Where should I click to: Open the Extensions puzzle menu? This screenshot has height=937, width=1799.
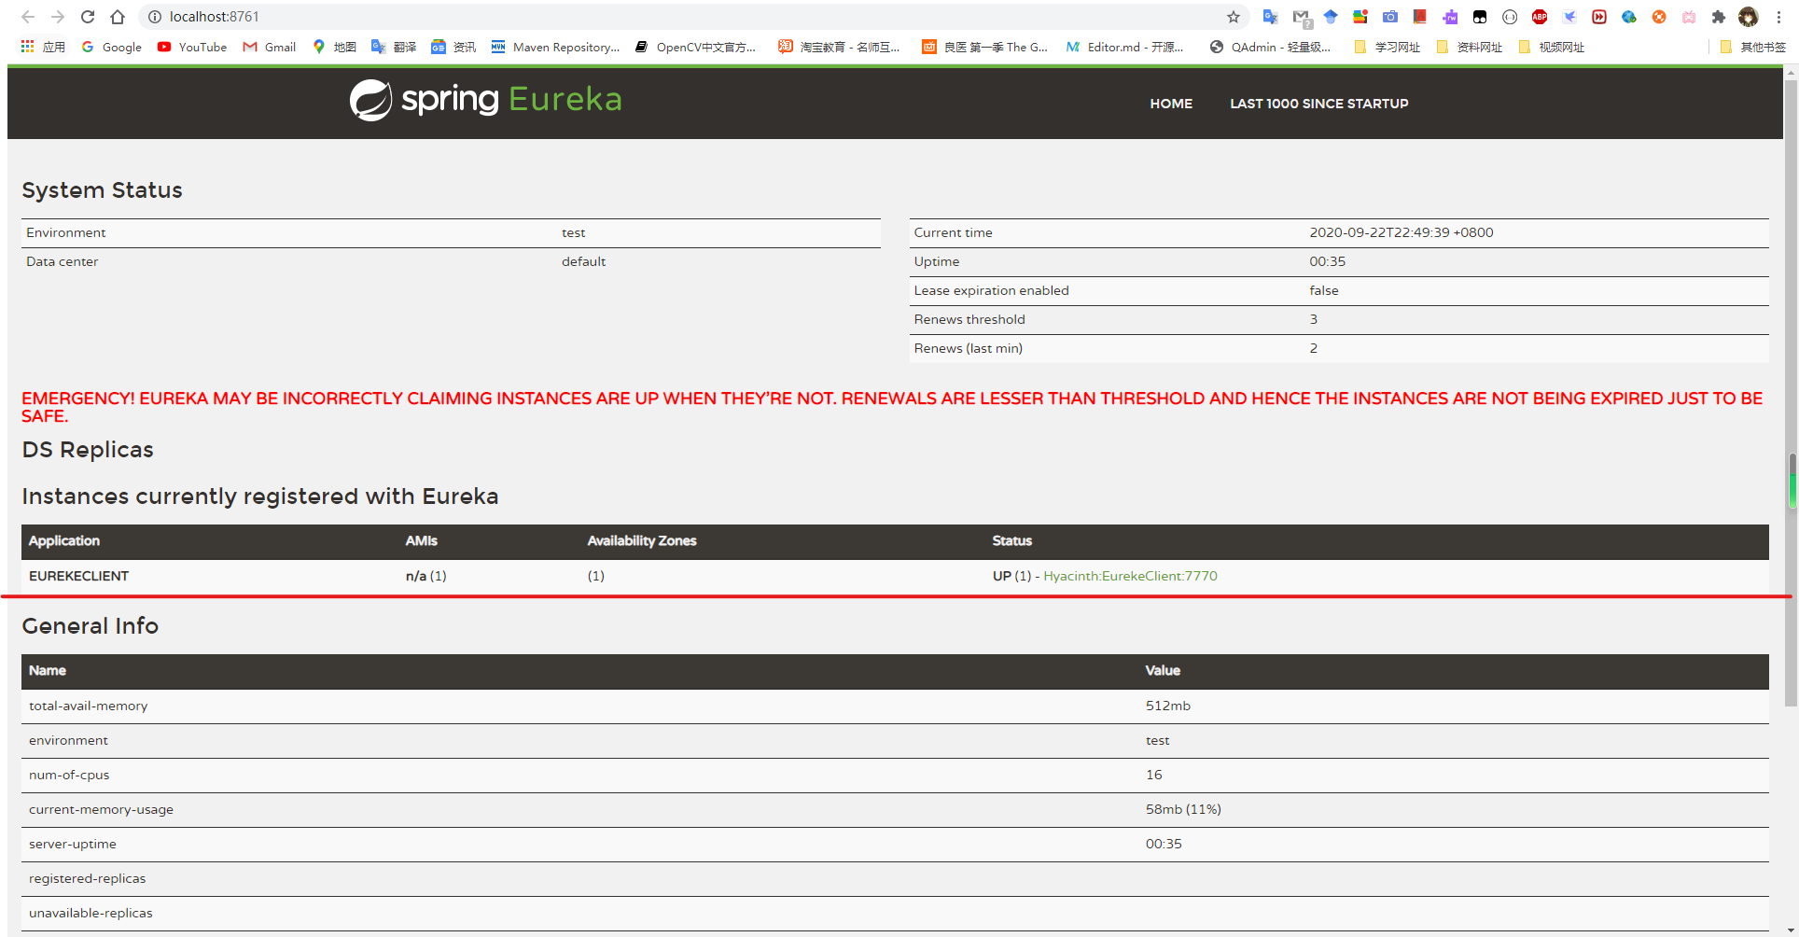[x=1719, y=17]
